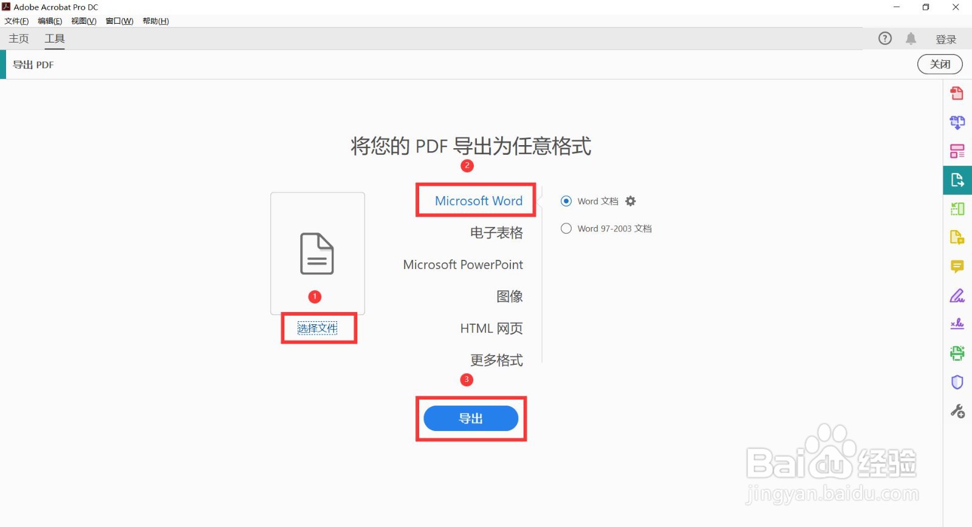Screen dimensions: 972x527
Task: Select the Word 文档 radio button
Action: [x=566, y=201]
